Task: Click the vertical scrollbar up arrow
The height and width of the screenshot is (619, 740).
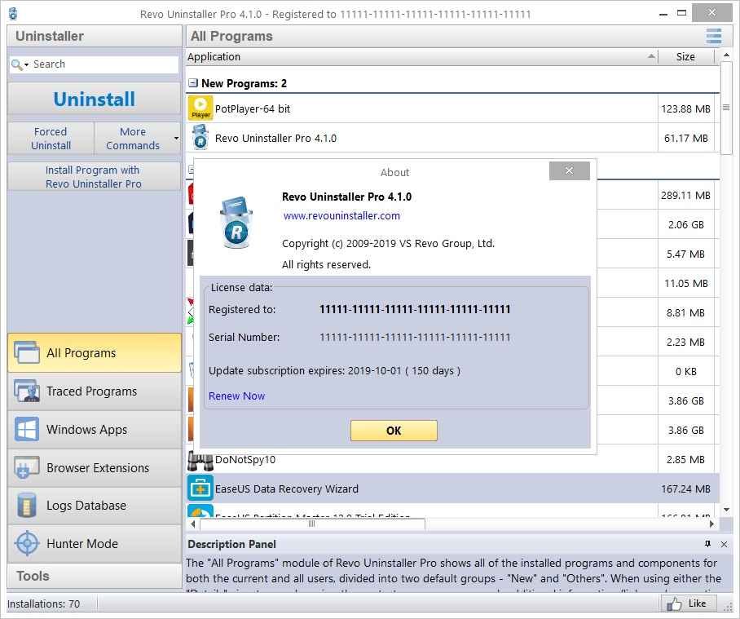Action: 727,55
